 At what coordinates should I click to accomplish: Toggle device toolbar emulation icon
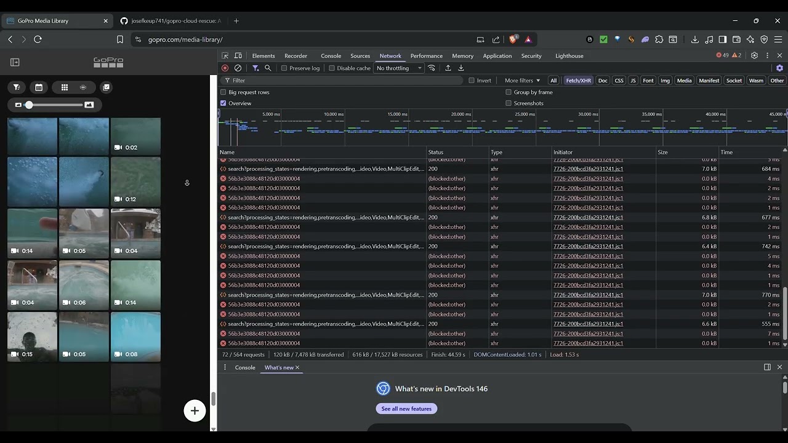(x=238, y=56)
